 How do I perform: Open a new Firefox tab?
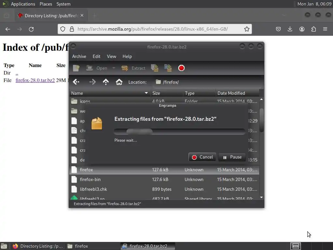tap(95, 16)
